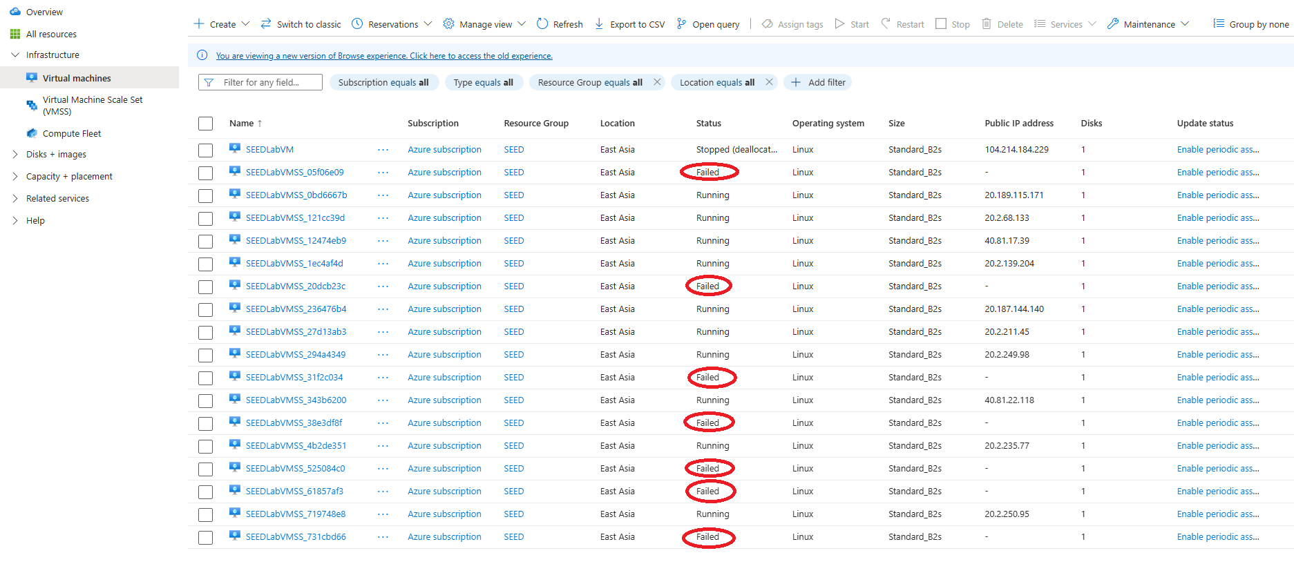
Task: Click the Stop square icon
Action: (x=941, y=23)
